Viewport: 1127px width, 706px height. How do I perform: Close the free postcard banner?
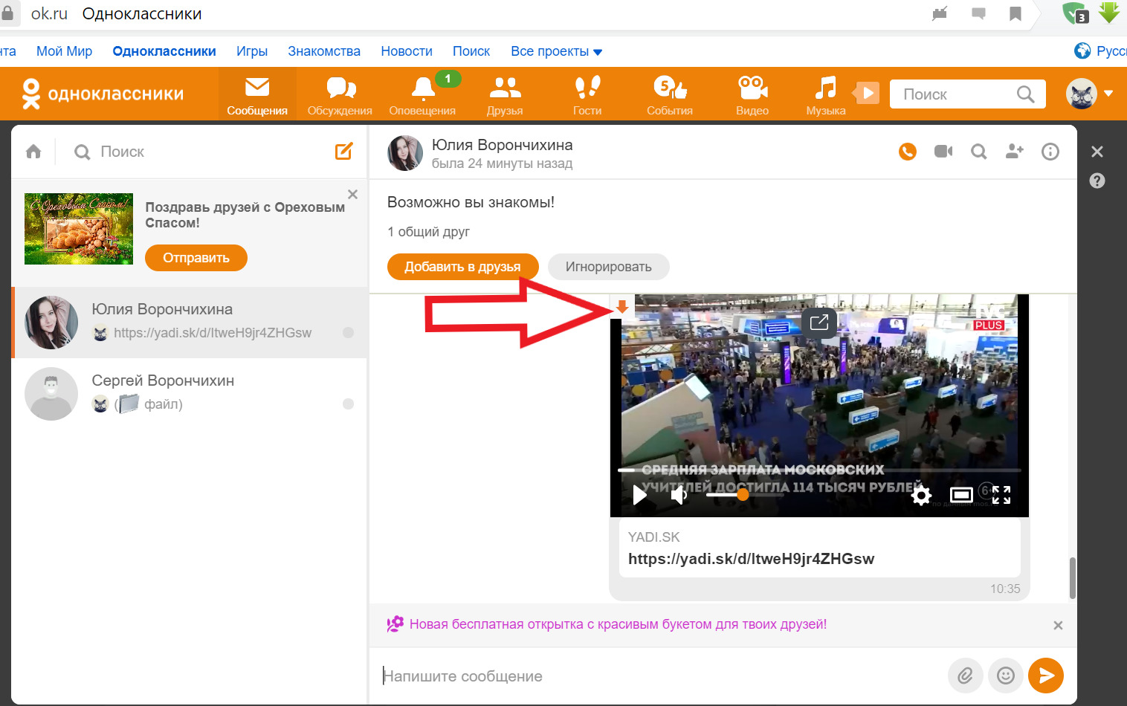pos(1058,626)
